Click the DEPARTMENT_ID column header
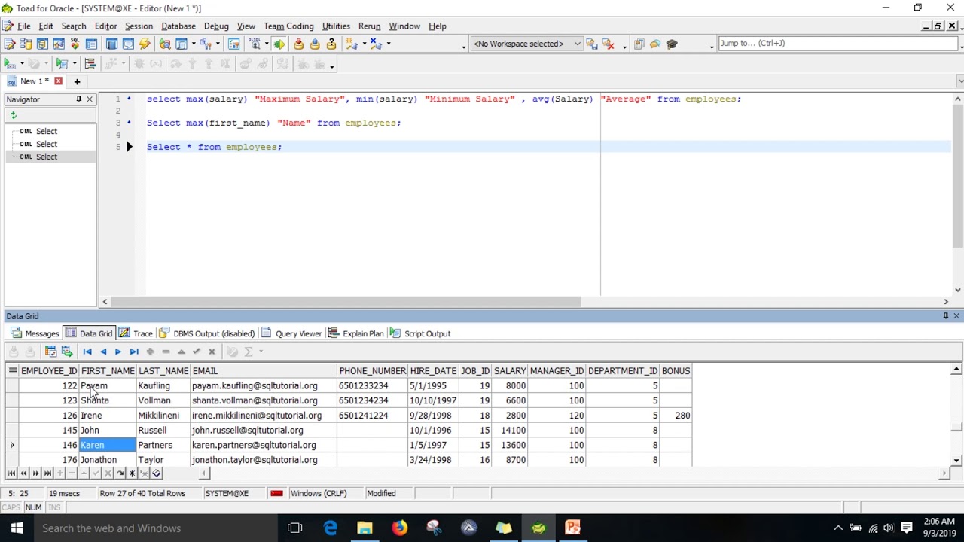Viewport: 964px width, 542px height. click(623, 370)
